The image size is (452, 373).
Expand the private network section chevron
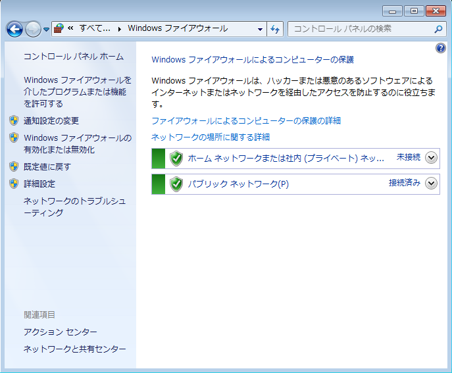[x=431, y=158]
